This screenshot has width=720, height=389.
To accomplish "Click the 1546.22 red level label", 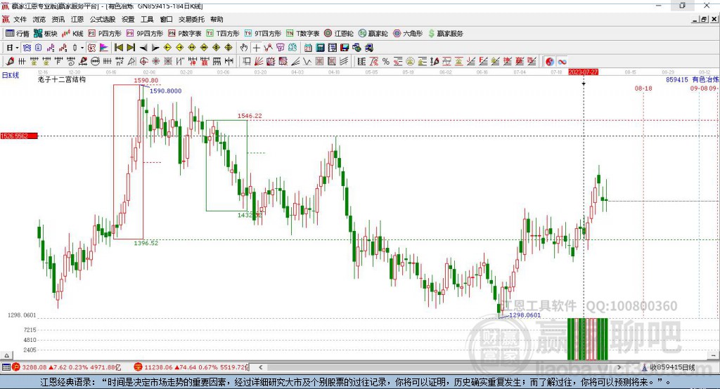I will point(250,116).
